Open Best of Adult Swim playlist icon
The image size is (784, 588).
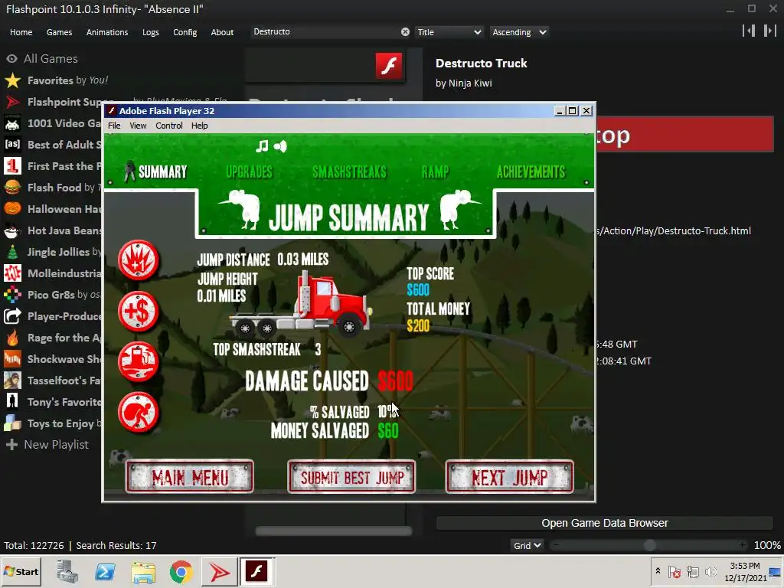(12, 145)
